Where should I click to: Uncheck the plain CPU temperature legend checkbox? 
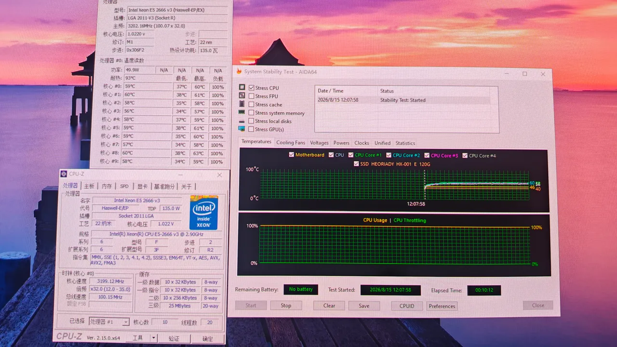pos(331,155)
